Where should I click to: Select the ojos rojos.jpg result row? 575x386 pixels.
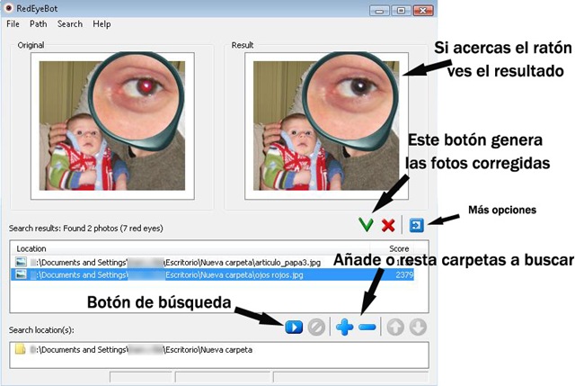click(x=213, y=274)
